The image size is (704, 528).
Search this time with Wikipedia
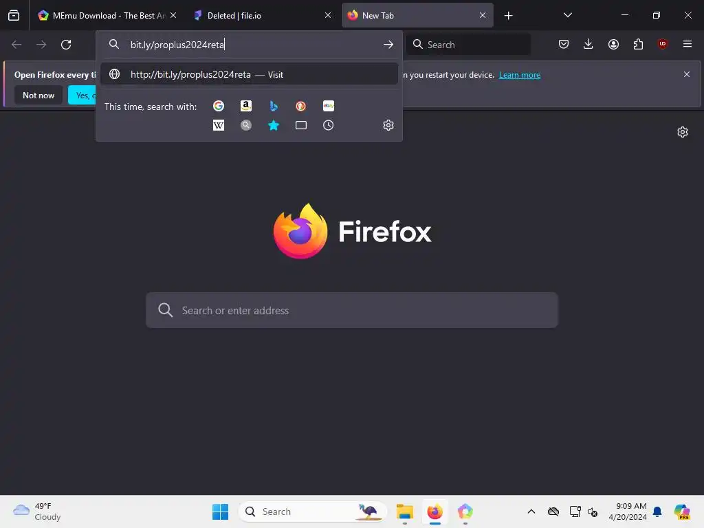pyautogui.click(x=219, y=125)
